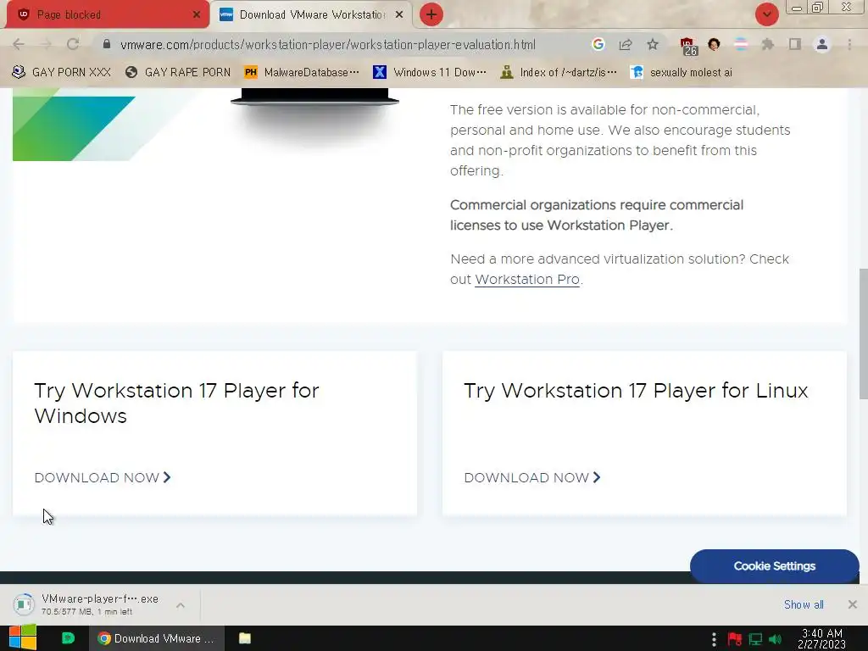Open the volume tray icon
The height and width of the screenshot is (651, 868).
coord(776,640)
